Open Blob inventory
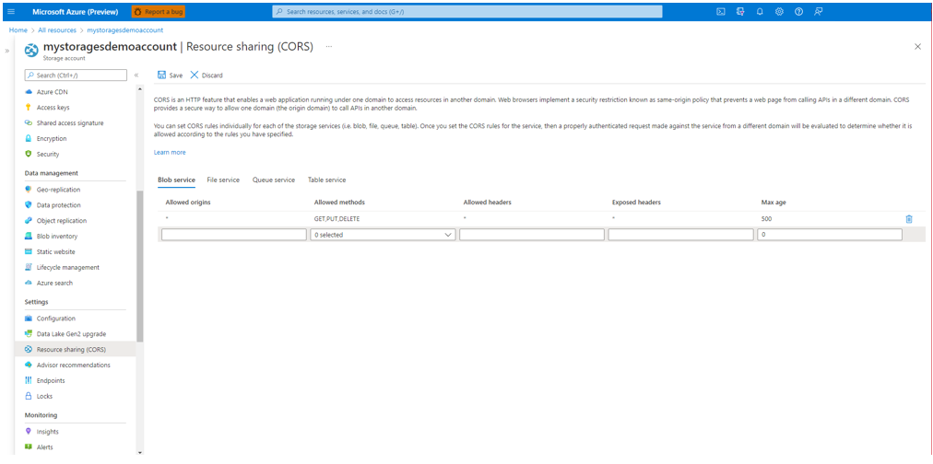Viewport: 933px width, 464px height. coord(57,236)
